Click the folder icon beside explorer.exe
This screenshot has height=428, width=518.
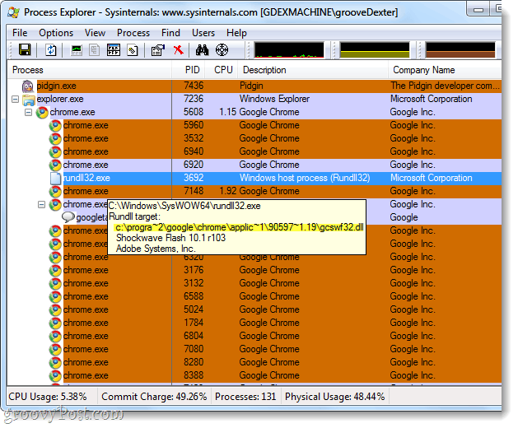28,100
